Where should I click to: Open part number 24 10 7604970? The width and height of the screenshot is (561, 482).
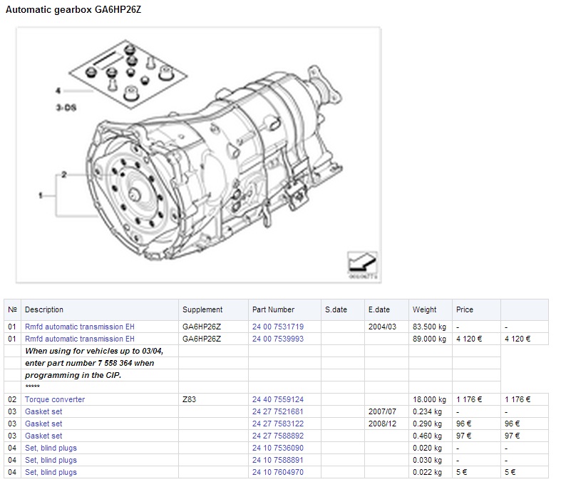277,472
